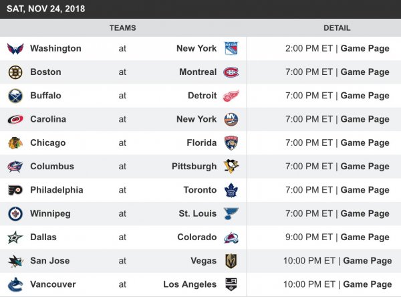The image size is (401, 297).
Task: Open Game Page for Boston at Montreal
Action: [x=364, y=72]
